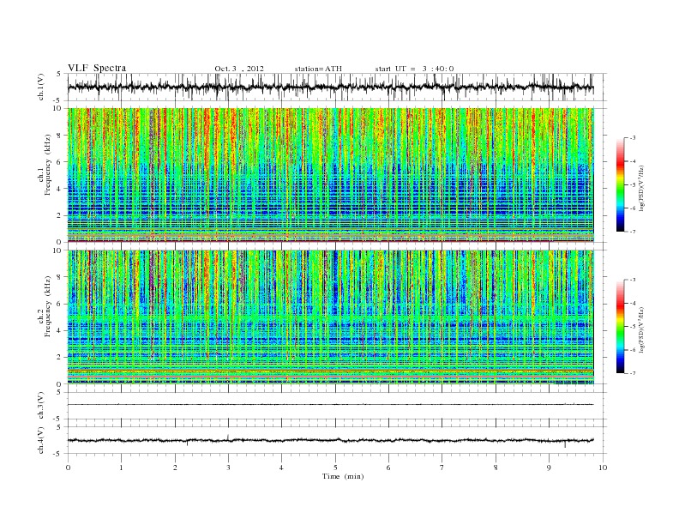This screenshot has width=679, height=525.
Task: Click the "station=ATH" header label
Action: 318,69
